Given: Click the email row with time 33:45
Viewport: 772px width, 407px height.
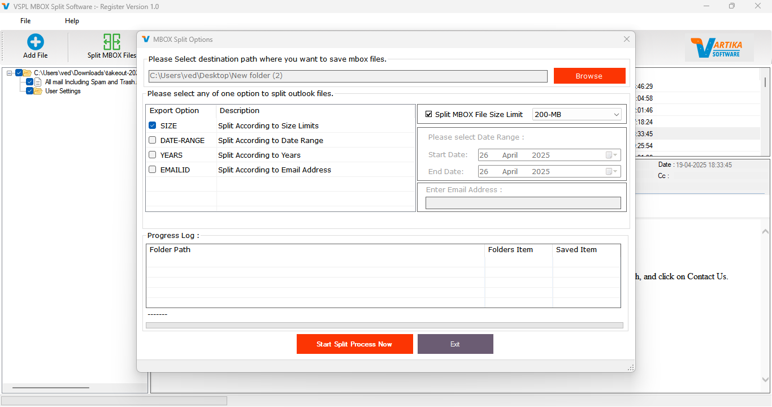Looking at the screenshot, I should click(x=698, y=134).
